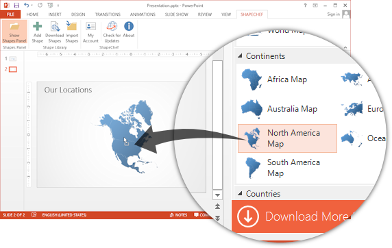Open the ANIMATIONS tab
Viewport: 392px width, 248px height.
pyautogui.click(x=143, y=14)
